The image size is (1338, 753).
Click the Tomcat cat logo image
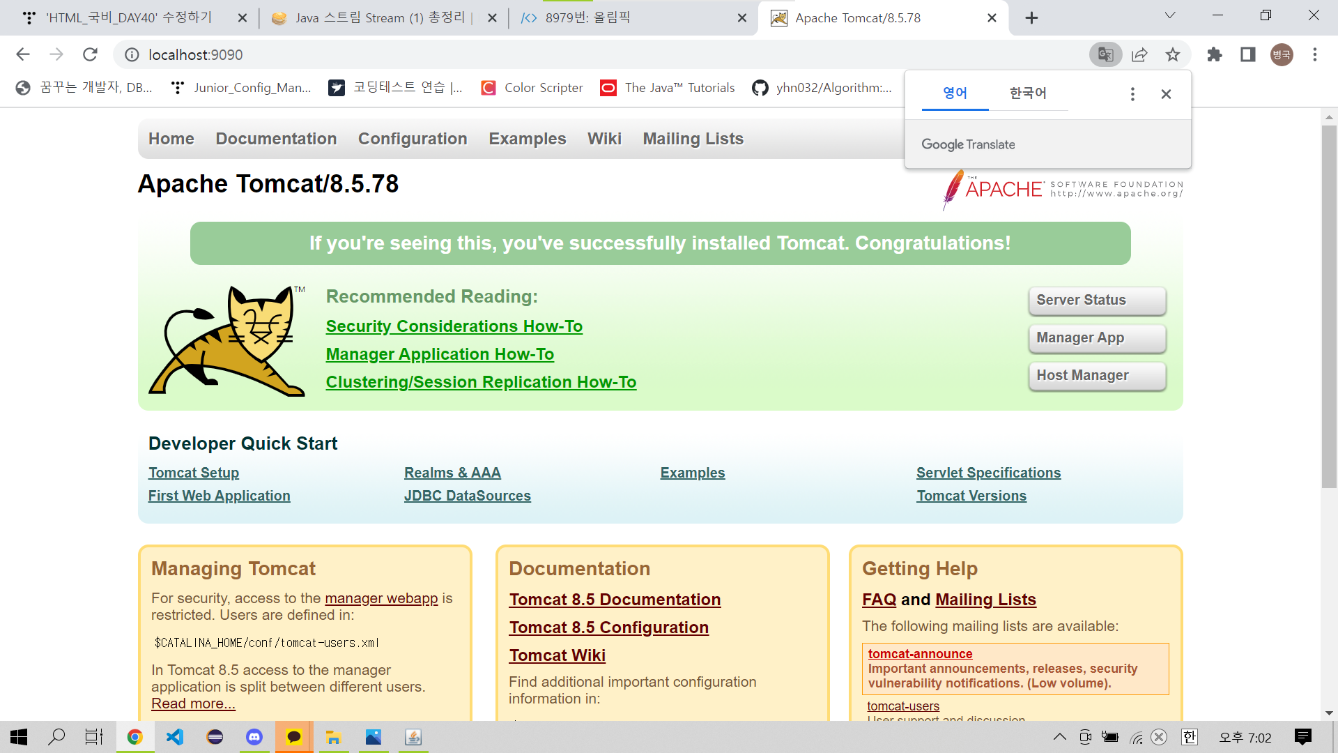click(x=227, y=340)
